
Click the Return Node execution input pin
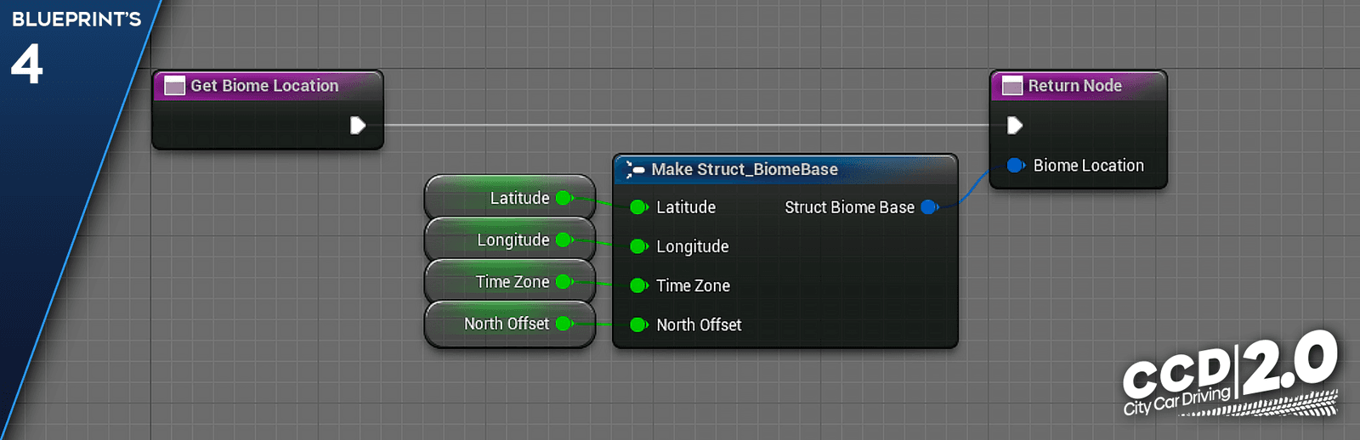(x=1015, y=126)
